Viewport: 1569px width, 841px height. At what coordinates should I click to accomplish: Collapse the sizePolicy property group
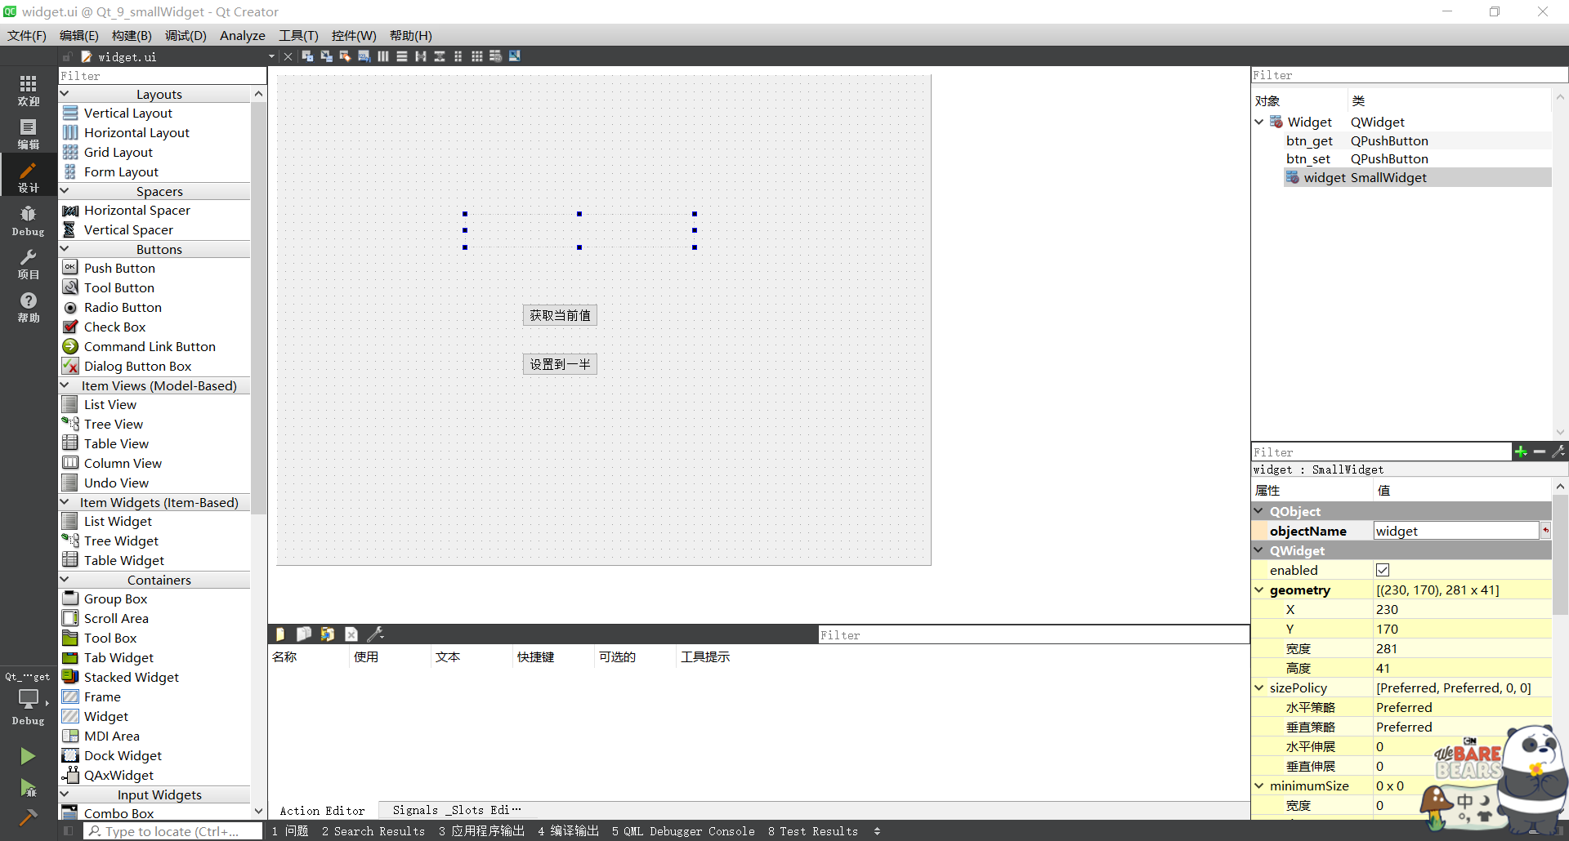[x=1259, y=687]
